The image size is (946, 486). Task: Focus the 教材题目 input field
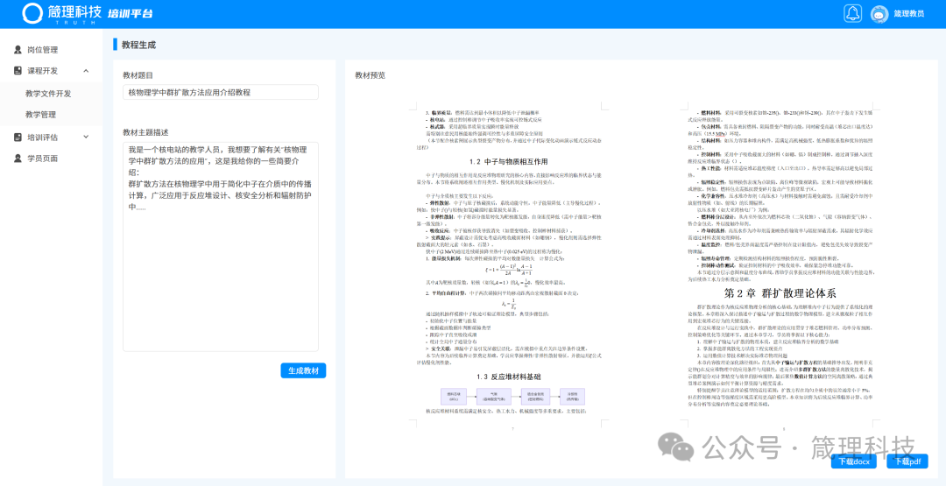pyautogui.click(x=220, y=92)
